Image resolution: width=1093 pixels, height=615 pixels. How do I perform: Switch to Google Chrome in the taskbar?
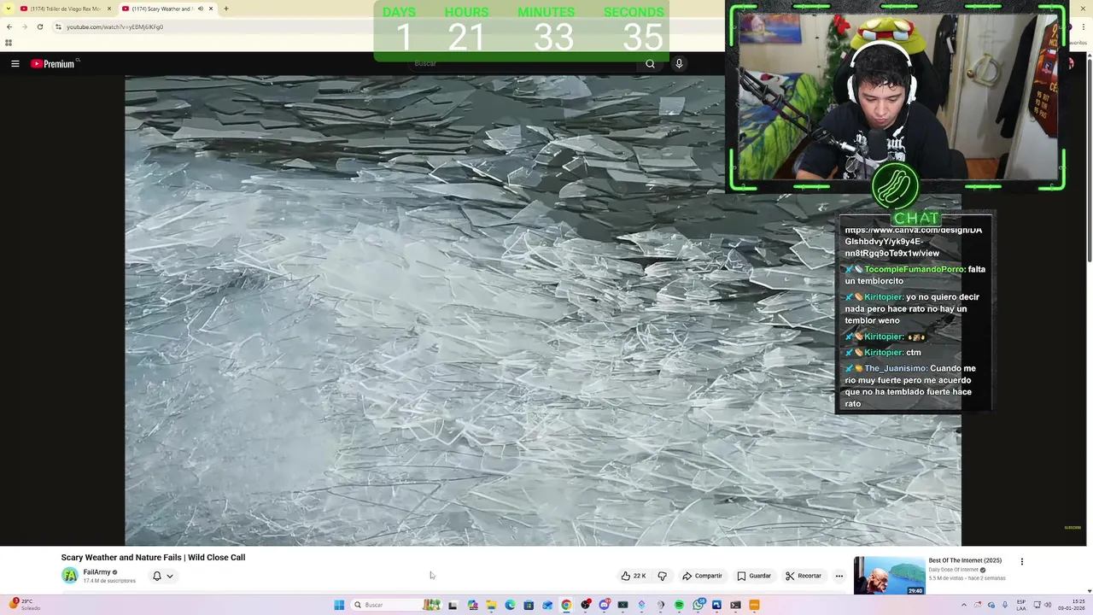566,605
